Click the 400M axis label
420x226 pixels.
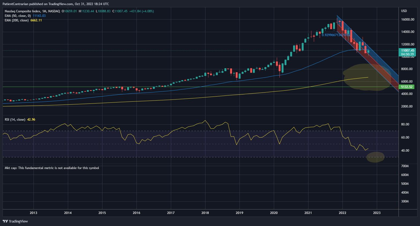[x=405, y=193]
